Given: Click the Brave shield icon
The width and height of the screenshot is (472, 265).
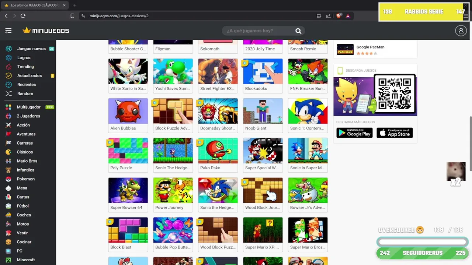Looking at the screenshot, I should tap(339, 16).
